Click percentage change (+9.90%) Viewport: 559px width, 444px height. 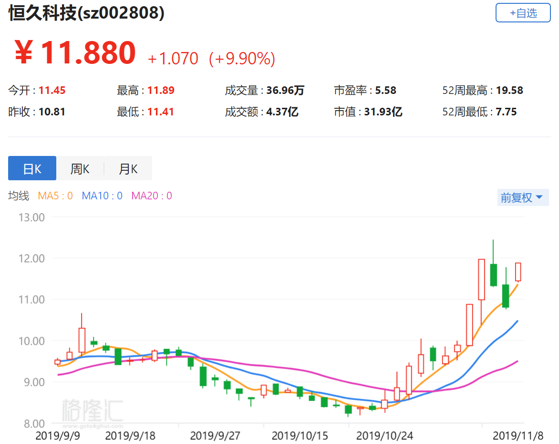coord(242,59)
